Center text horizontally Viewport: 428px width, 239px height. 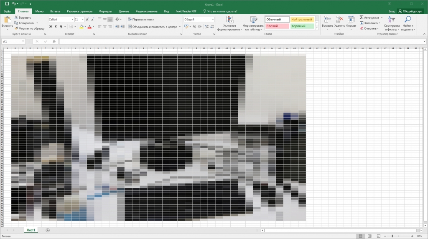(105, 27)
